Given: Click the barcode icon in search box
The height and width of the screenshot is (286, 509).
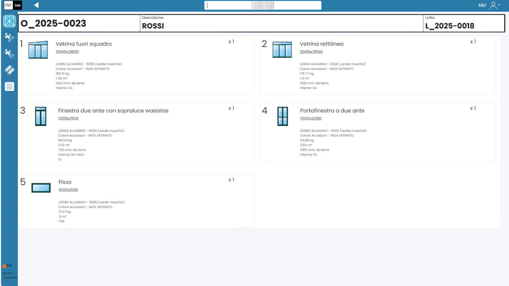Looking at the screenshot, I should coord(263,5).
